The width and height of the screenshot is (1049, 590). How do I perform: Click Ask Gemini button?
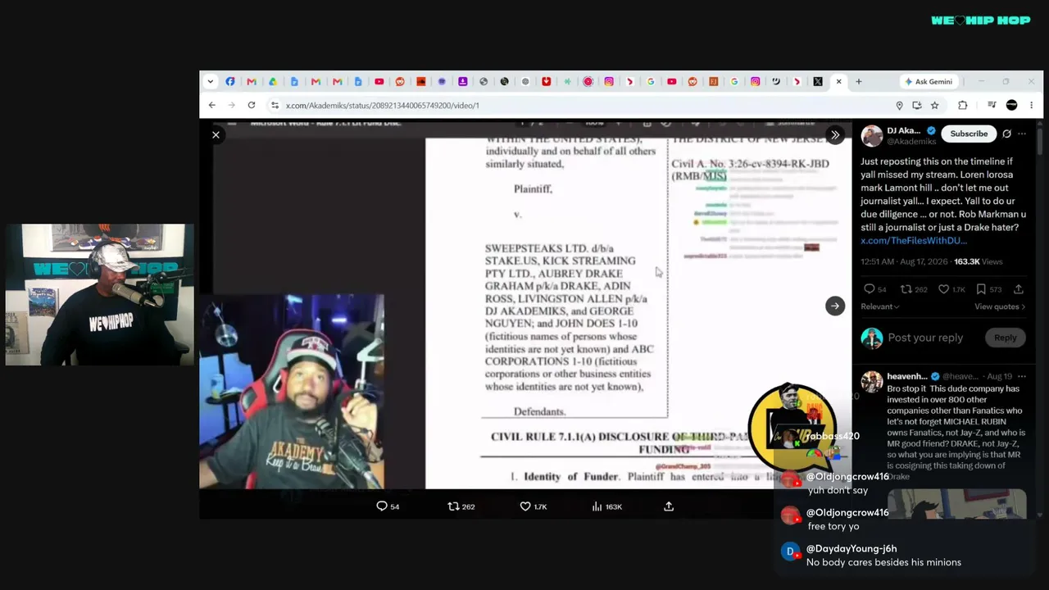929,81
